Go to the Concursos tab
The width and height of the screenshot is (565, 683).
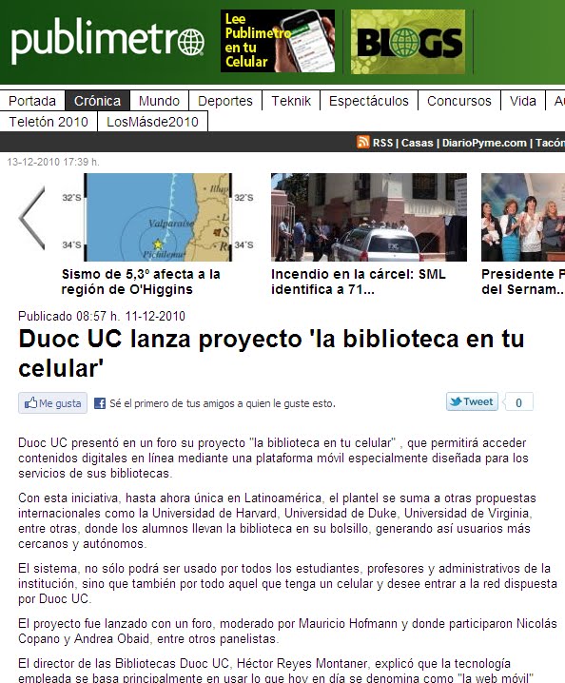(459, 101)
